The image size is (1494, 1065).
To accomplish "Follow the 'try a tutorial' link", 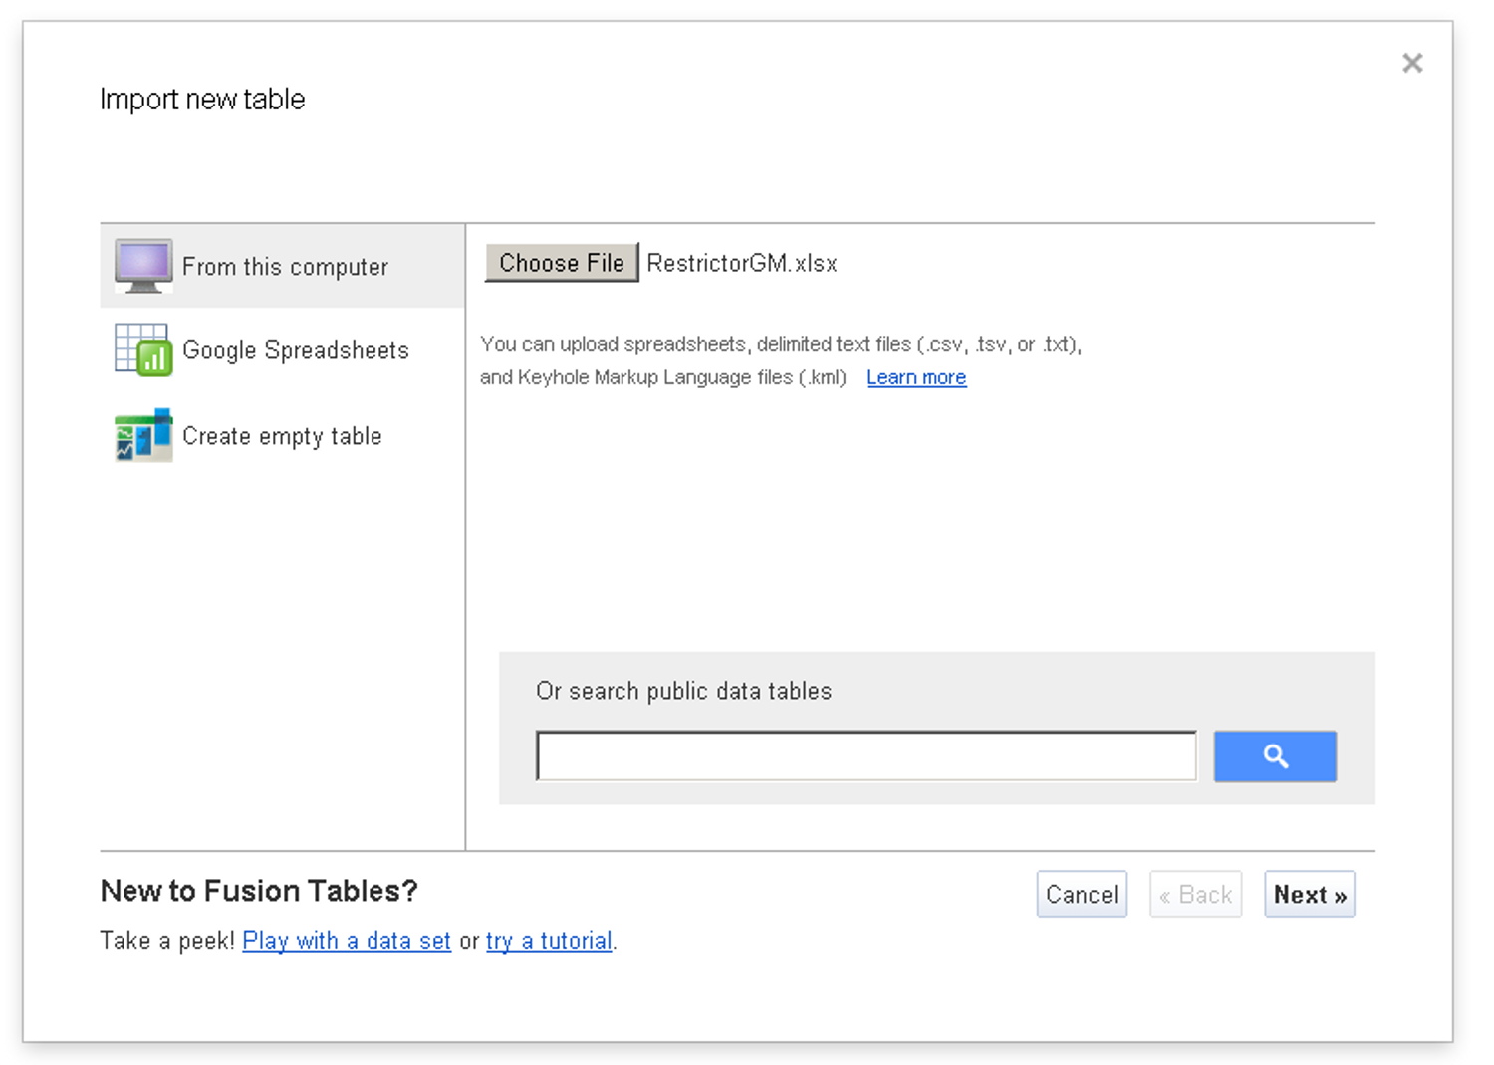I will 549,941.
